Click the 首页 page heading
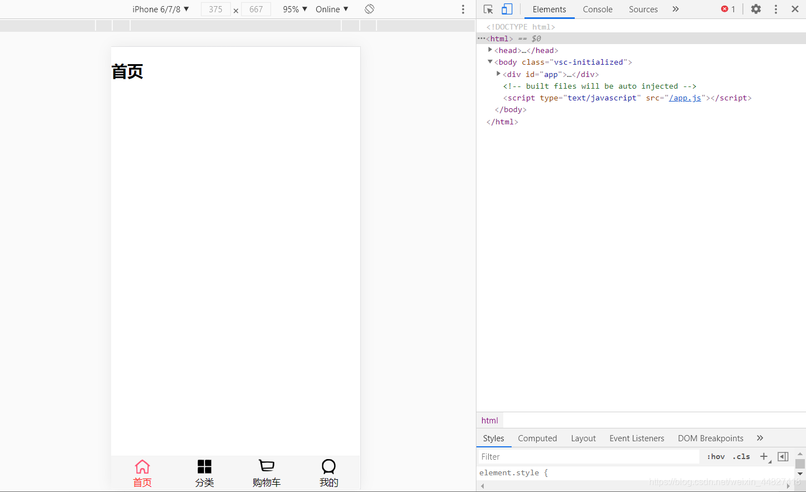This screenshot has width=806, height=492. pyautogui.click(x=127, y=71)
